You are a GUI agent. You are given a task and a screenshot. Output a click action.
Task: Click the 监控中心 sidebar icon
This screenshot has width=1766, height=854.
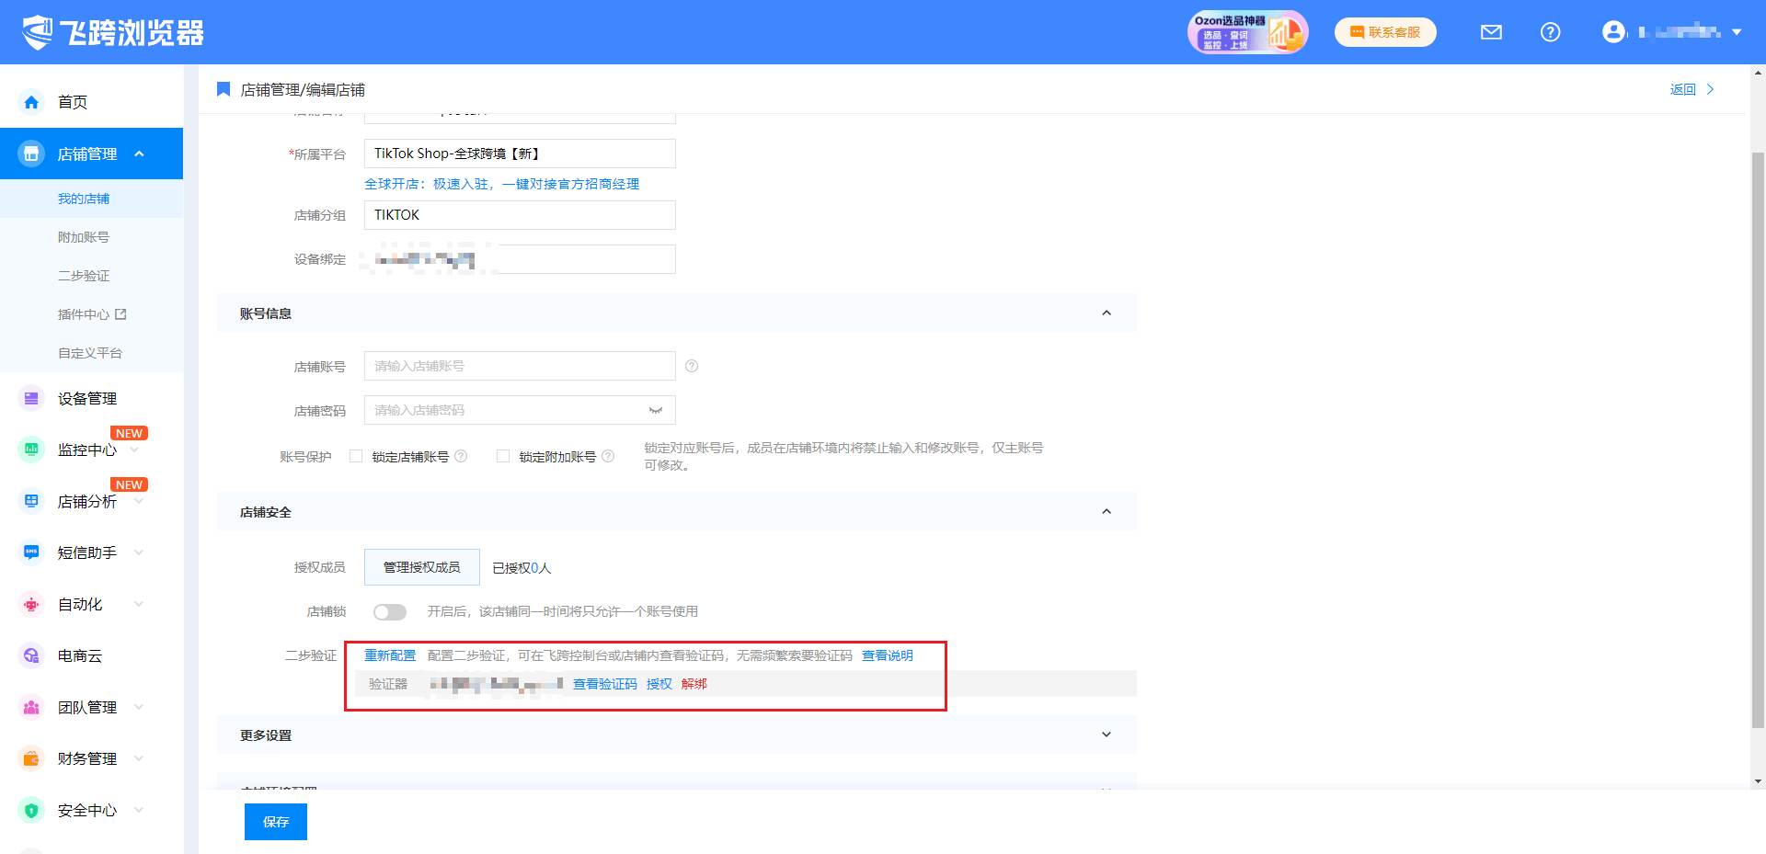(31, 450)
